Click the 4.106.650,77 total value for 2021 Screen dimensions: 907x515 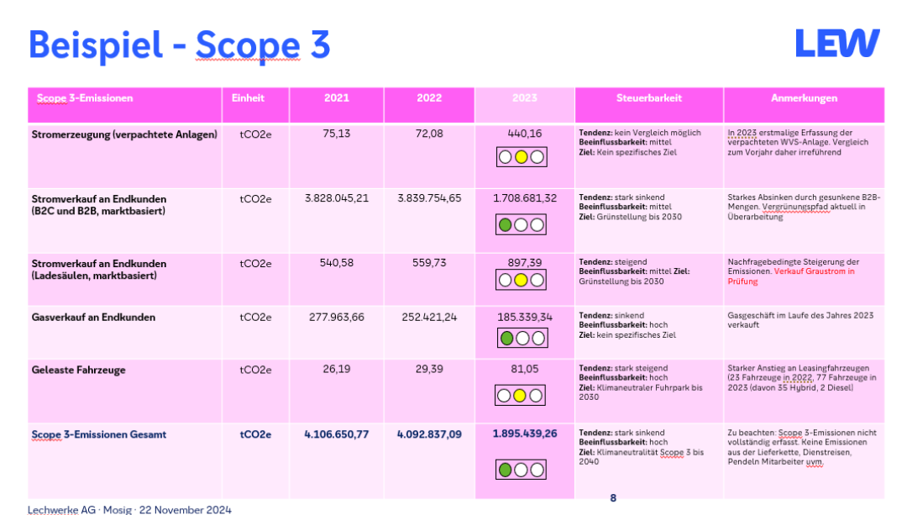(337, 434)
